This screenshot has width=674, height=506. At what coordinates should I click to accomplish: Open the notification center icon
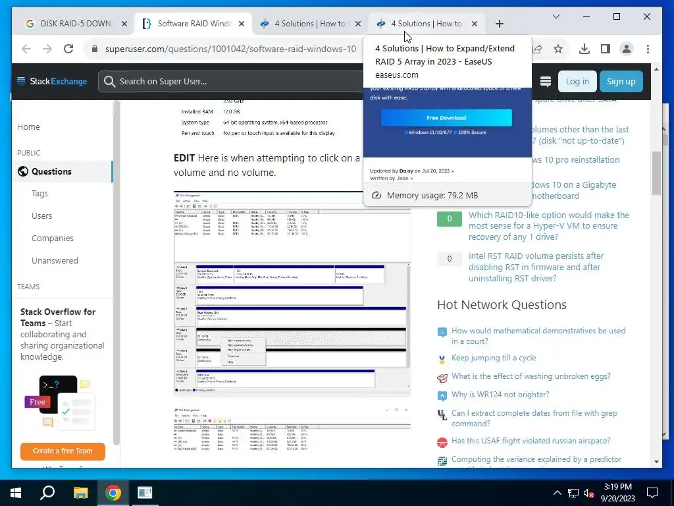click(652, 493)
